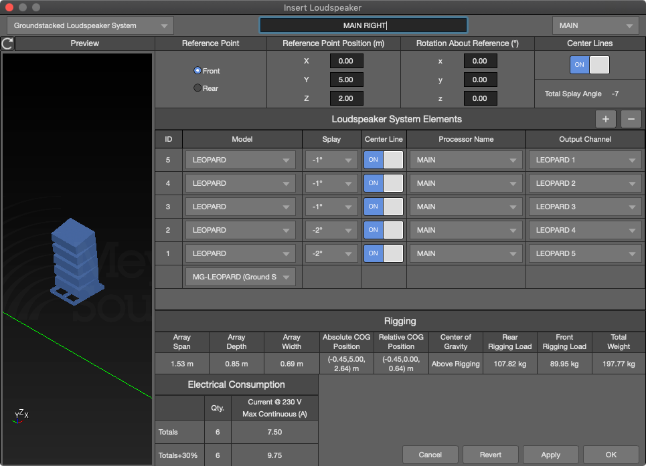This screenshot has height=466, width=646.
Task: Open the MAIN group dropdown at top right
Action: [x=595, y=25]
